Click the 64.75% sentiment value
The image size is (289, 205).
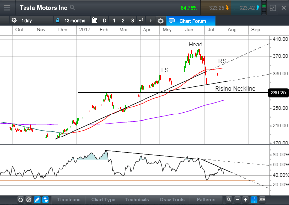pyautogui.click(x=189, y=8)
